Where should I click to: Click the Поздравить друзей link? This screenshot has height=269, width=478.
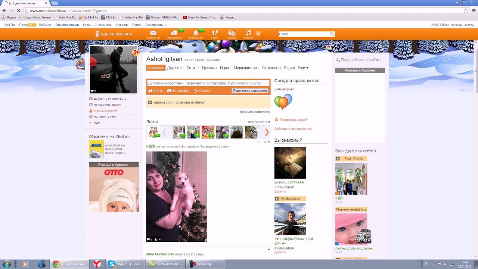point(293,120)
